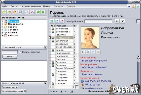Open the 'Невыполненных задач: 12' link

[x=14, y=91]
